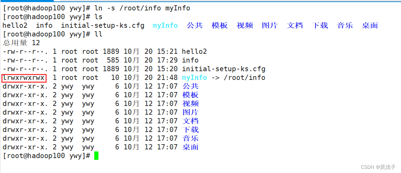Click the 模板 folder name in ls output line
This screenshot has width=401, height=173.
pyautogui.click(x=220, y=25)
